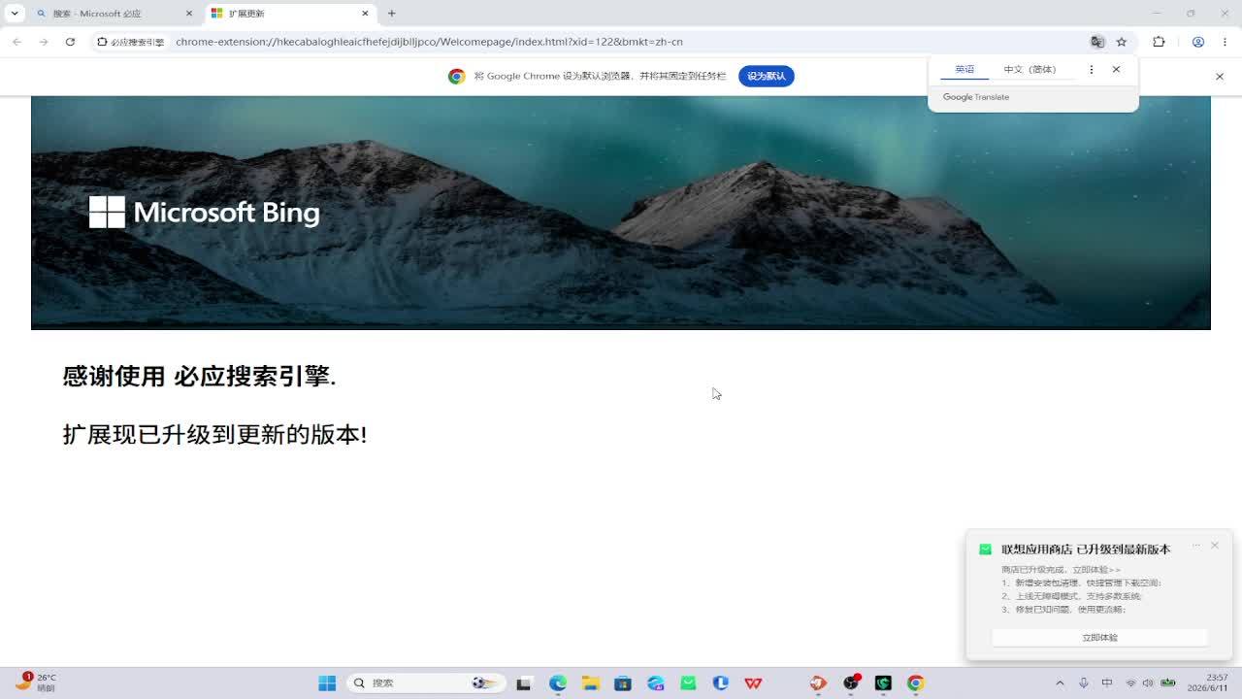Image resolution: width=1242 pixels, height=699 pixels.
Task: Open a new browser tab
Action: [x=392, y=14]
